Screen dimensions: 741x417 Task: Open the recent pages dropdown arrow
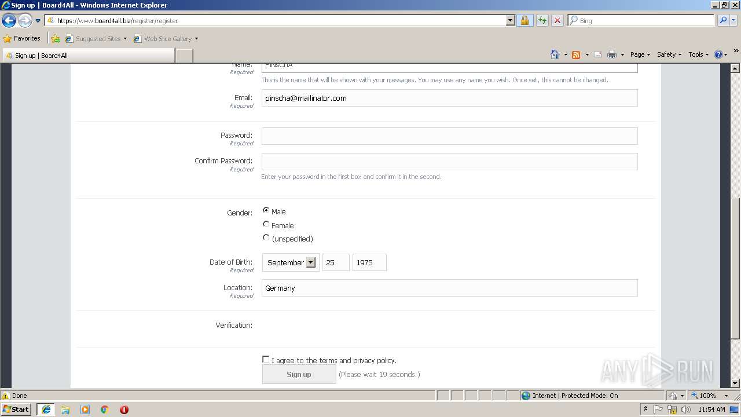point(38,21)
